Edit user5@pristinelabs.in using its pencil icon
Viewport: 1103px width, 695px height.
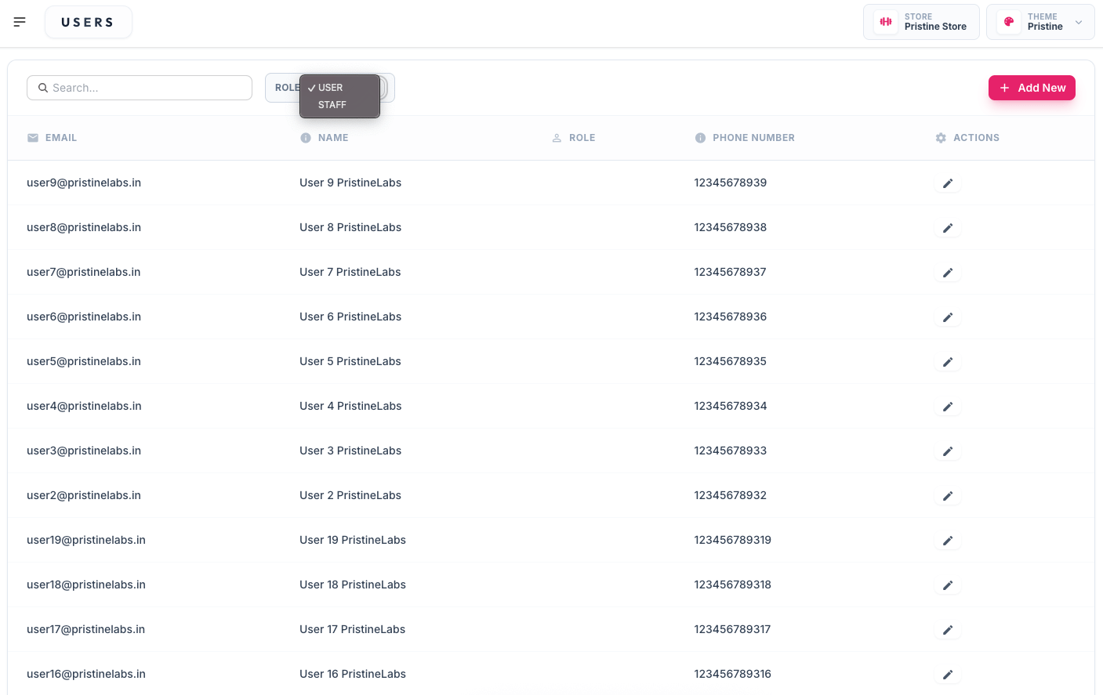tap(948, 362)
